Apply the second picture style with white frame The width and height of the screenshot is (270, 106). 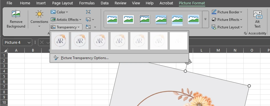(x=128, y=19)
